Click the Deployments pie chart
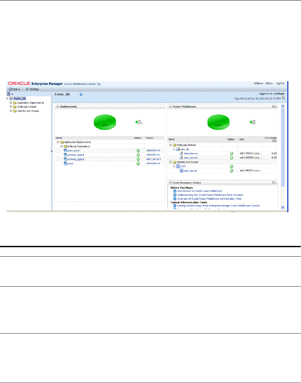Image resolution: width=301 pixels, height=383 pixels. coord(105,122)
